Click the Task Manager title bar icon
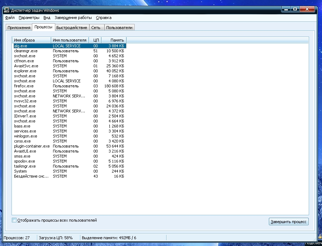Viewport: 322px width, 246px height. pos(7,10)
